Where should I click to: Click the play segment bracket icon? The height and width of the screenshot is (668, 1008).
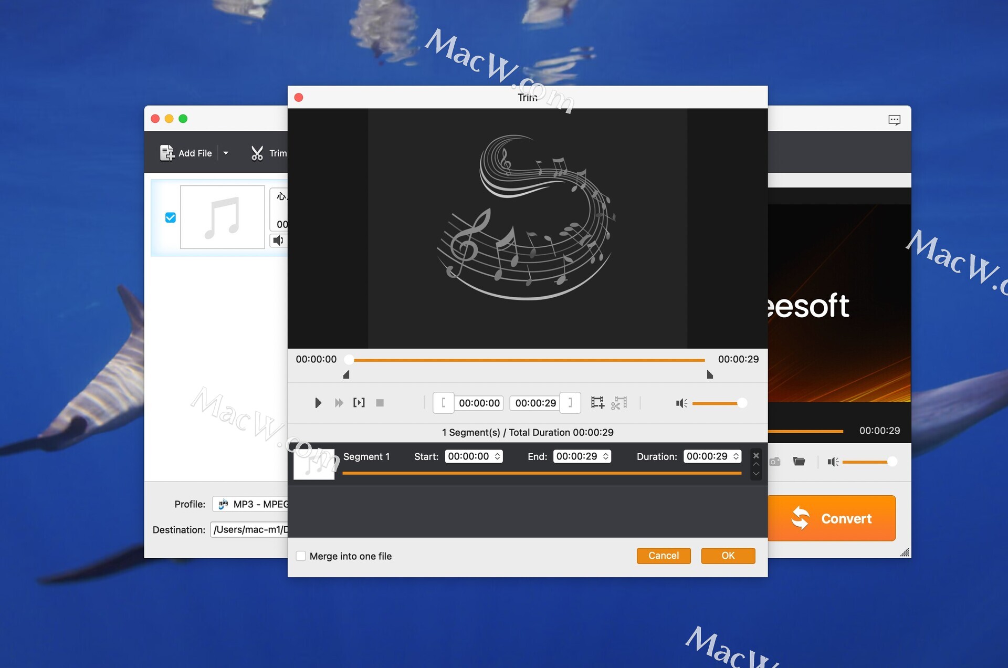(x=359, y=403)
